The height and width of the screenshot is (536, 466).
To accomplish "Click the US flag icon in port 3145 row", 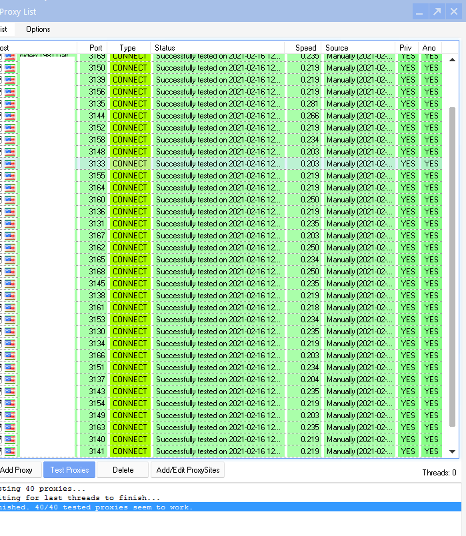I will tap(10, 284).
